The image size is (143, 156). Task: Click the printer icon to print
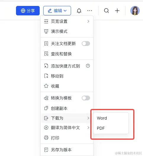(46, 138)
